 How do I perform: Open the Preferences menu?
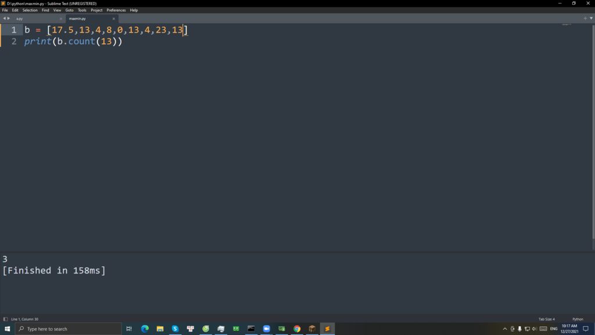(x=116, y=10)
